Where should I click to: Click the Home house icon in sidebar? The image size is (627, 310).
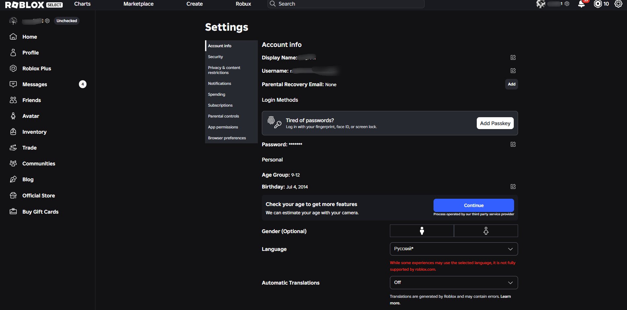(13, 37)
